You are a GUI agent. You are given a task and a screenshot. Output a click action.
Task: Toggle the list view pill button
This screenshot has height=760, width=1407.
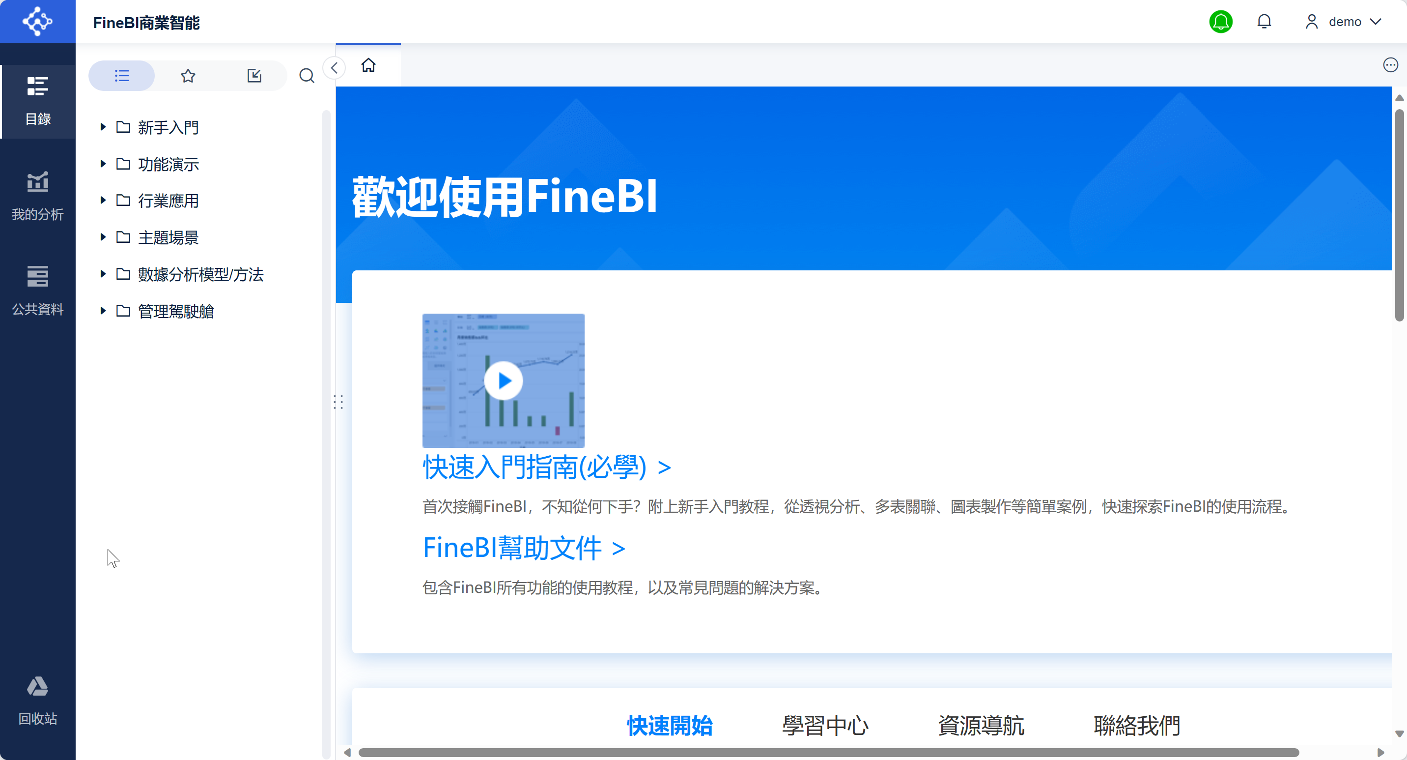pyautogui.click(x=121, y=75)
